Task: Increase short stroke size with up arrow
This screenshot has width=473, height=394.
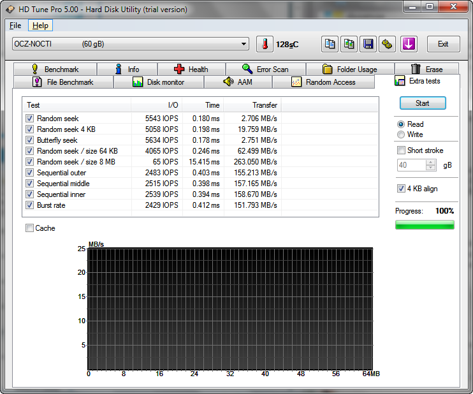Action: (x=431, y=163)
